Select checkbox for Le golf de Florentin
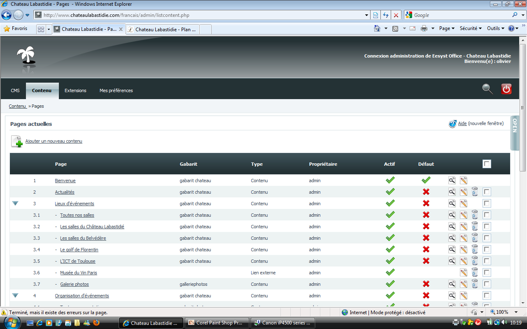Screen dimensions: 527x329 pos(487,249)
